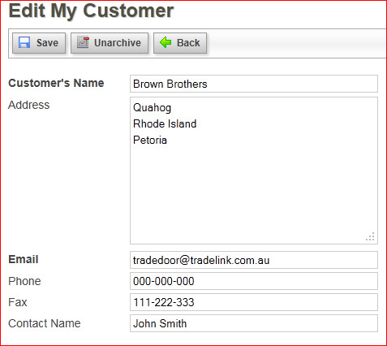The width and height of the screenshot is (387, 346).
Task: Click the Petoria address line
Action: [150, 140]
